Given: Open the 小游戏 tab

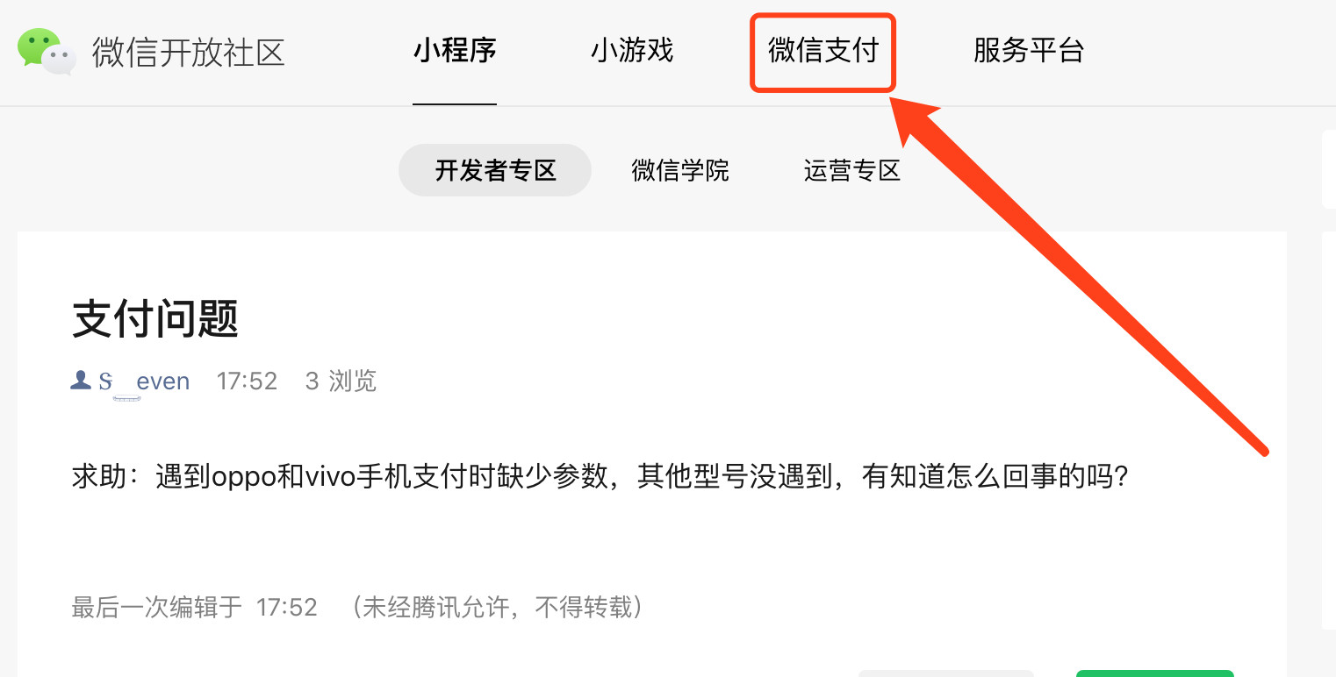Looking at the screenshot, I should [632, 50].
